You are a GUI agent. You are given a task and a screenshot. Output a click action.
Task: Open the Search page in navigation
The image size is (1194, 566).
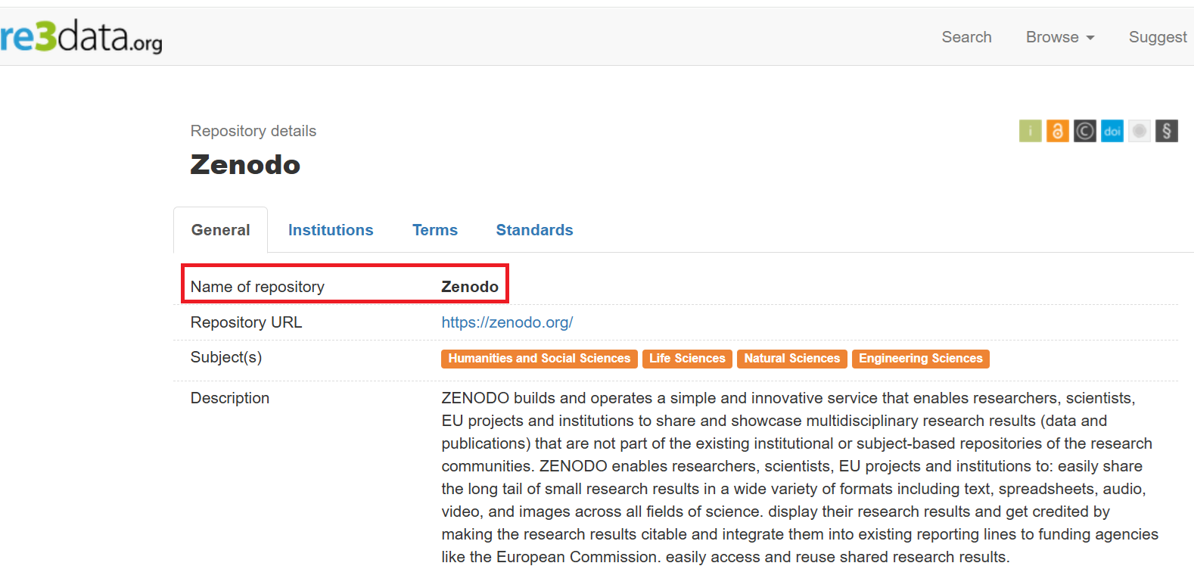[966, 37]
